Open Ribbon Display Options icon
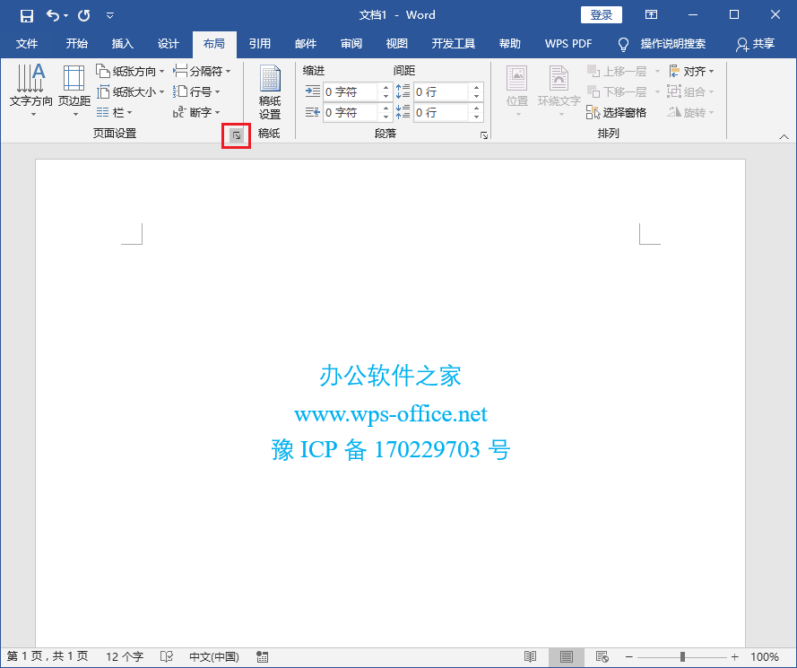The width and height of the screenshot is (797, 668). [651, 14]
